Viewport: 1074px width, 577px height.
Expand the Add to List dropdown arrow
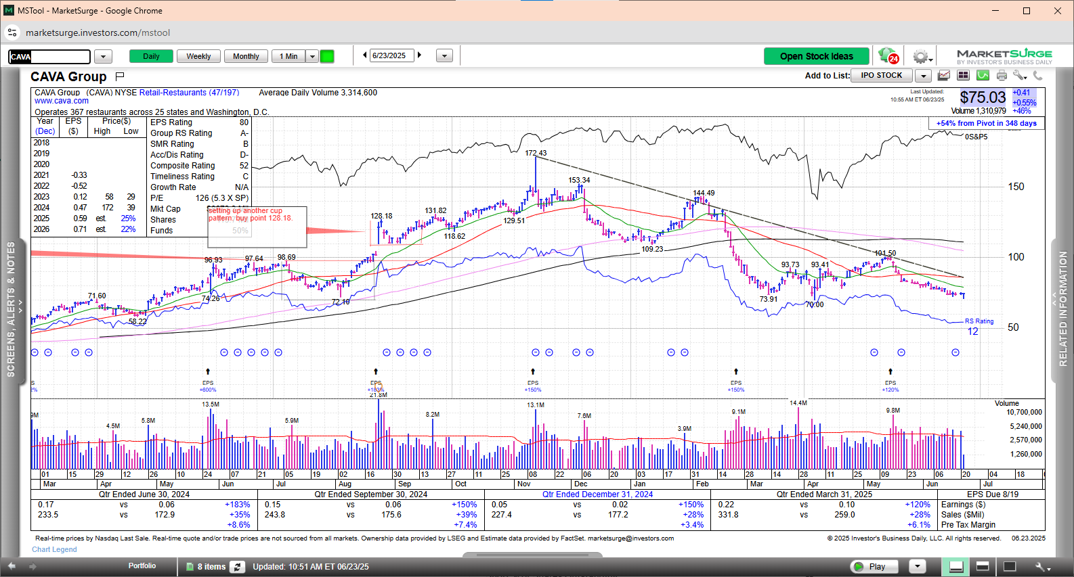pos(924,76)
